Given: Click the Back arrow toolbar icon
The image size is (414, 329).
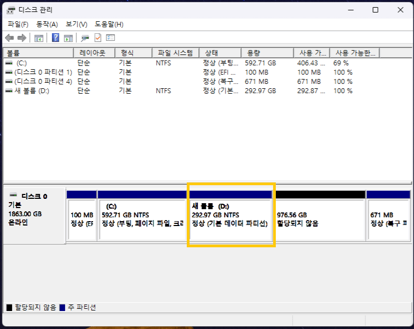Looking at the screenshot, I should coord(9,38).
